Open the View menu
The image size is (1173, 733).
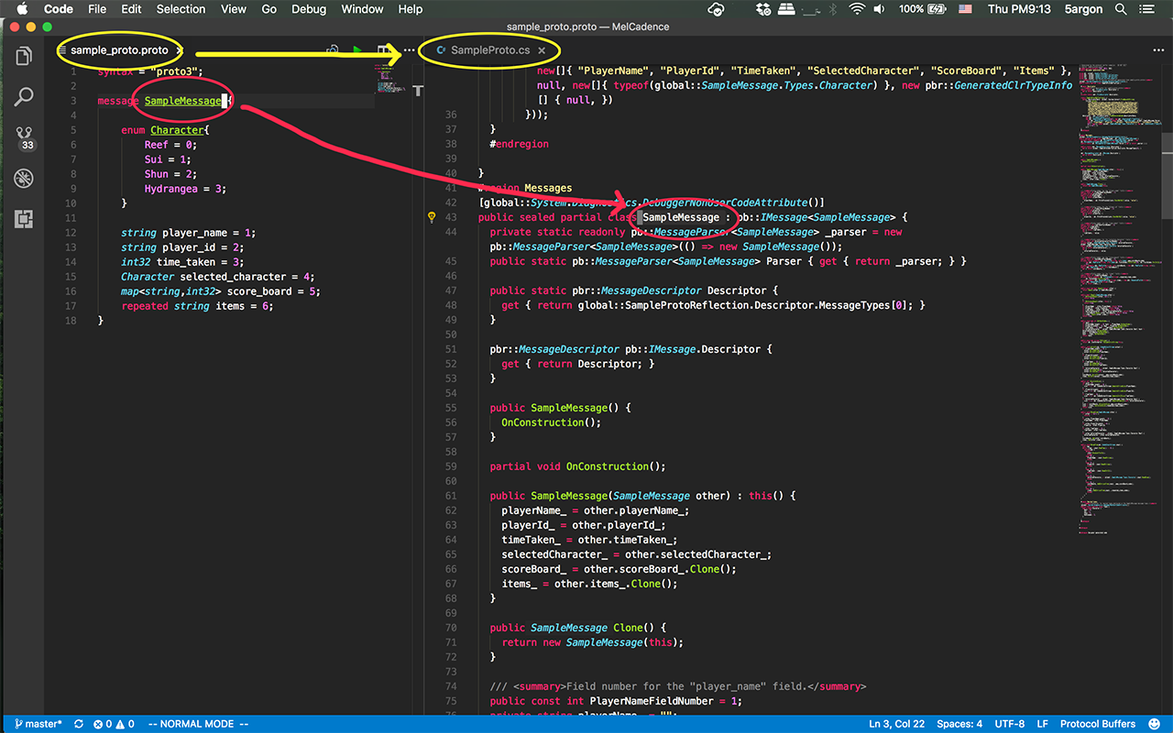[x=234, y=9]
